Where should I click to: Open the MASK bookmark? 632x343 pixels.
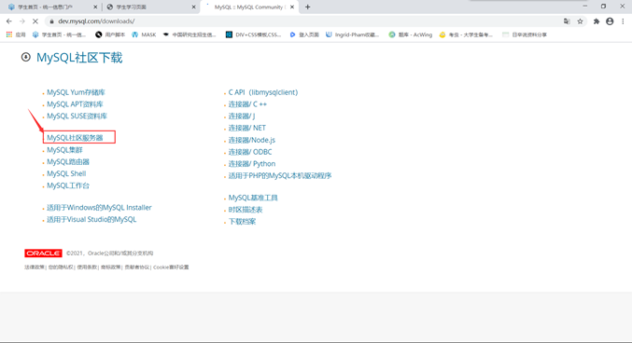click(x=144, y=34)
